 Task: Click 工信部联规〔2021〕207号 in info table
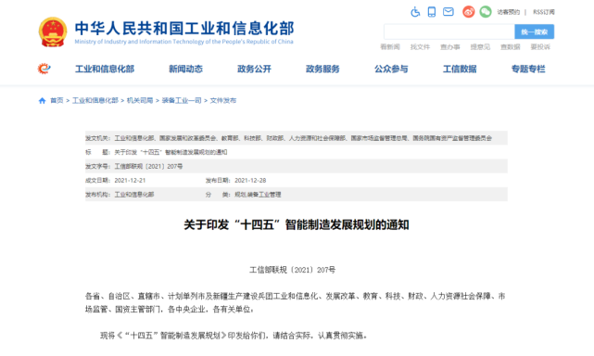pyautogui.click(x=148, y=167)
